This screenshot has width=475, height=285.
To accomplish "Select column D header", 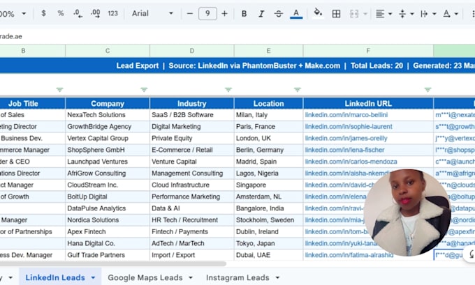I will pos(192,51).
